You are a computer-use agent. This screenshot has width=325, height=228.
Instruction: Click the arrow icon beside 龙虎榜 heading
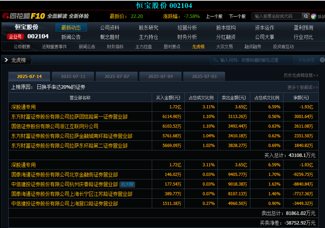[x=6, y=60]
